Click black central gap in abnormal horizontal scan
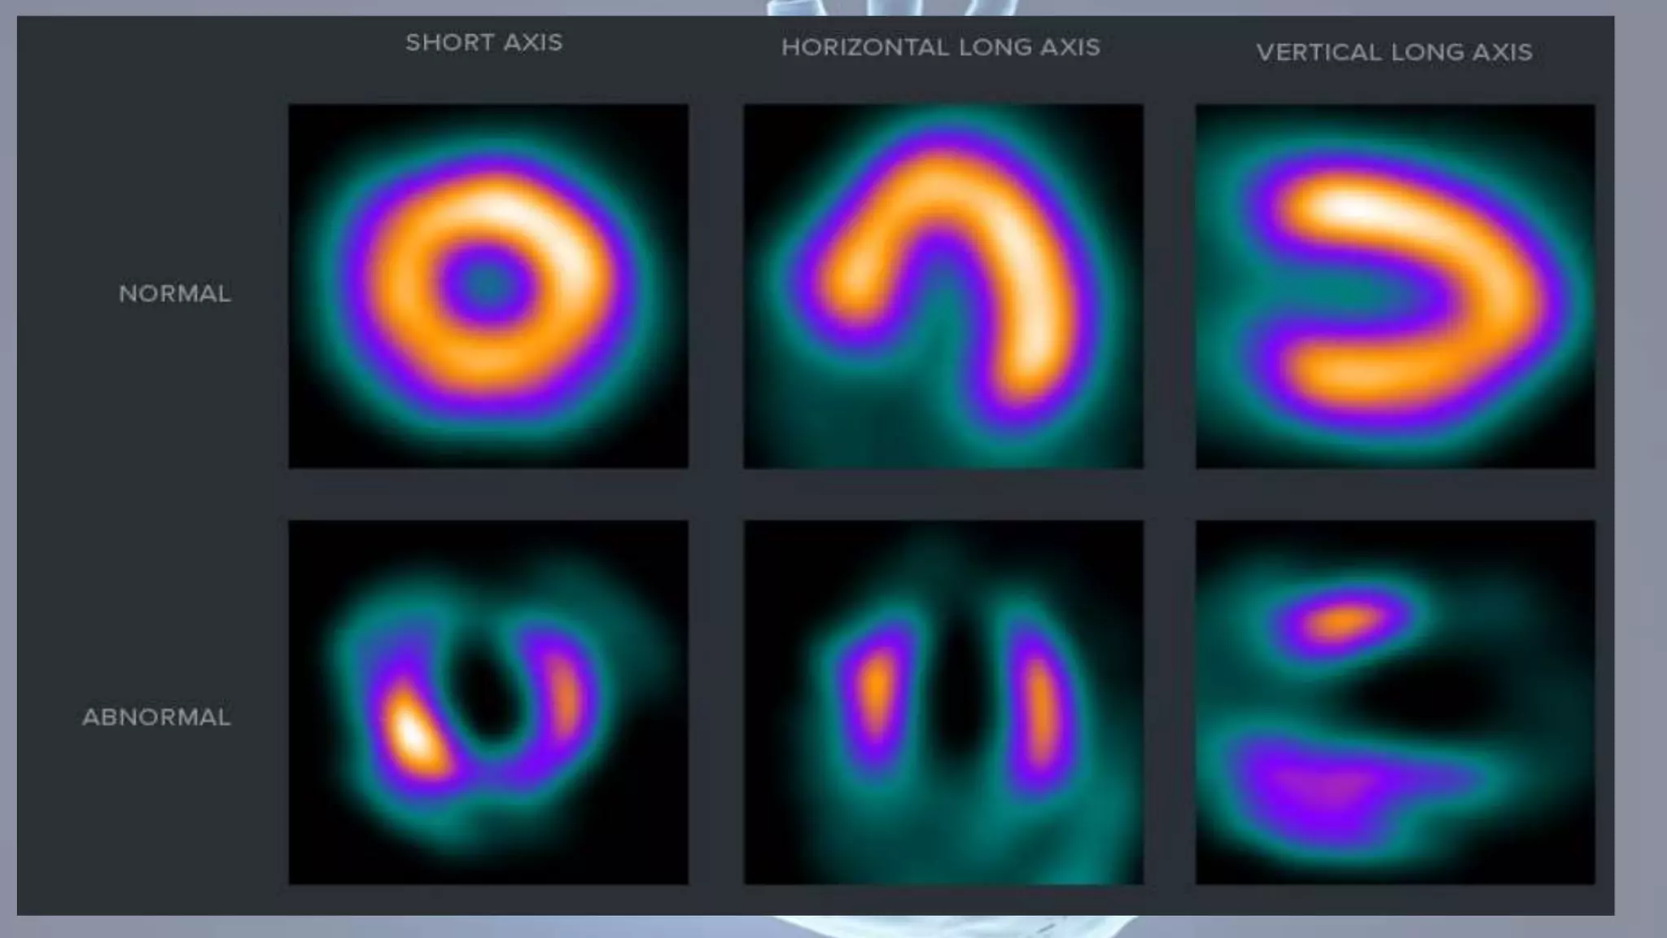 (x=960, y=692)
